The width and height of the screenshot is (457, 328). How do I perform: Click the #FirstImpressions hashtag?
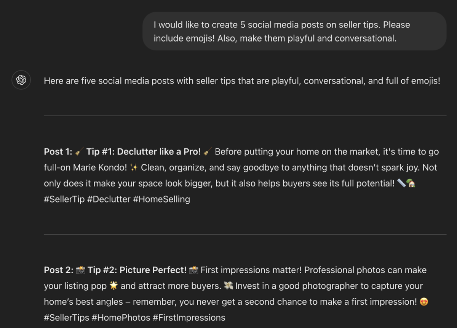pos(189,317)
